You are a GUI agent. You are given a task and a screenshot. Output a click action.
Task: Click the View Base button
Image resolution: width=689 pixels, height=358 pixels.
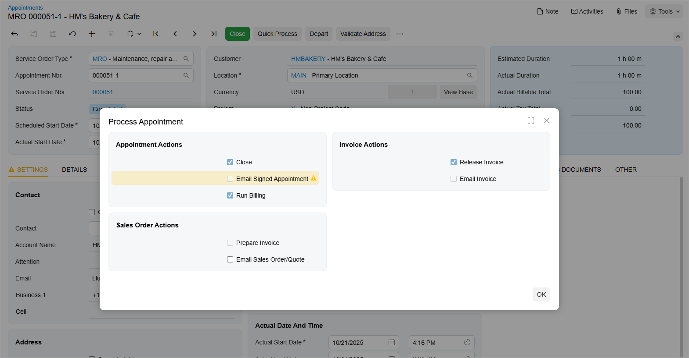point(458,92)
